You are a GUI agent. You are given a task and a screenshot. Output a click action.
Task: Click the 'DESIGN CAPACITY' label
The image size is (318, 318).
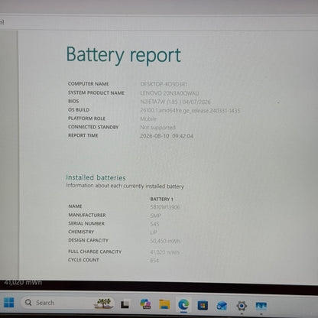pos(88,240)
